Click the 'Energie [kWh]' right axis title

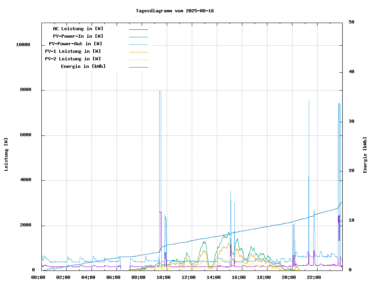[365, 155]
